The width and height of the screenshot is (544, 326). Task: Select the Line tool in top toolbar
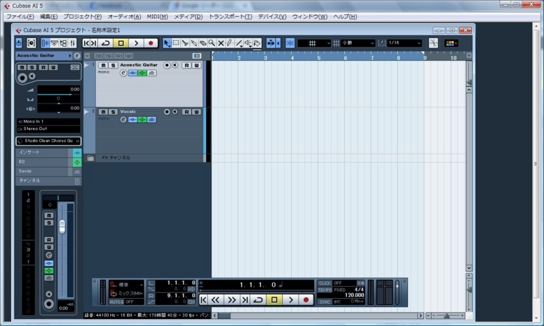click(239, 43)
